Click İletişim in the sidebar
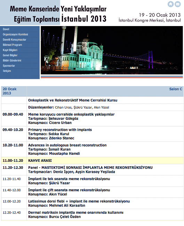Viewport: 184px width, 226px height. point(7,71)
